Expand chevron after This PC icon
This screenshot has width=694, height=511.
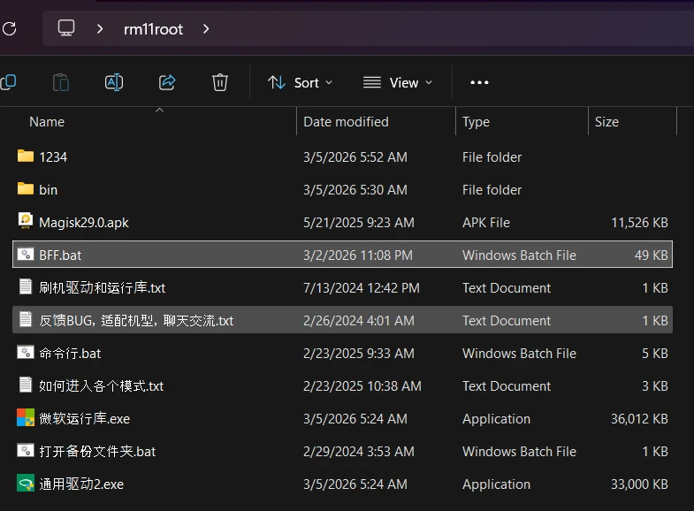click(x=101, y=28)
